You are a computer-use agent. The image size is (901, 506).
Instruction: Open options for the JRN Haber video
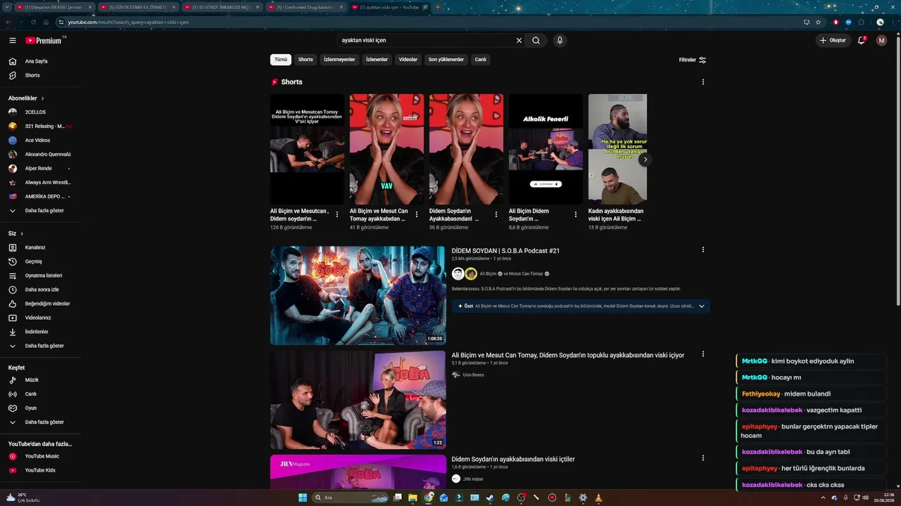702,458
